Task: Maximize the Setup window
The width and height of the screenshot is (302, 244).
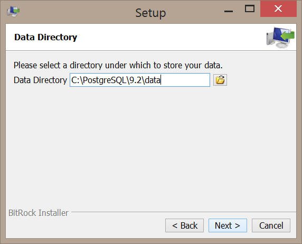Action: pos(250,9)
